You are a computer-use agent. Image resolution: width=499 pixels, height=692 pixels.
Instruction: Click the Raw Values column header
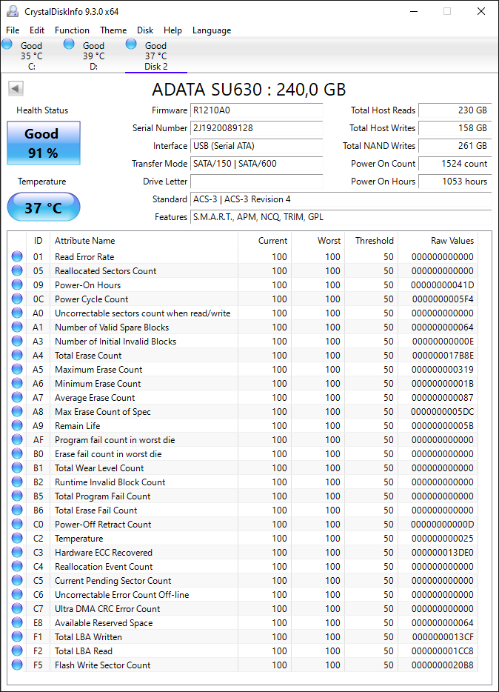438,241
